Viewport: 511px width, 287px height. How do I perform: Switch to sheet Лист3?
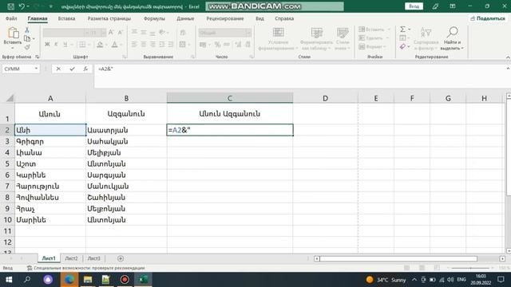tap(94, 258)
